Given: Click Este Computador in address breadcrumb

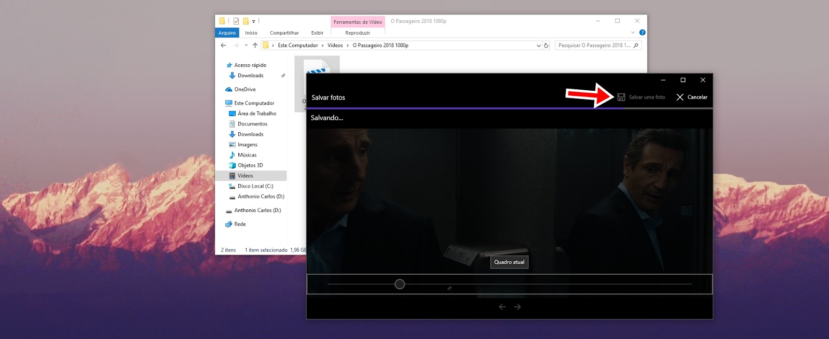Looking at the screenshot, I should (298, 46).
